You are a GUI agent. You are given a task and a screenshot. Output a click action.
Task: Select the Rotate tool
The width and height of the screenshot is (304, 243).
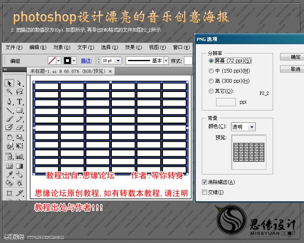[9, 137]
